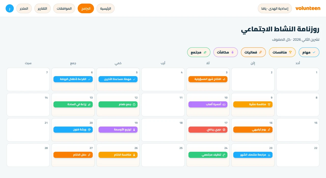Open the user avatar 'ر' menu
Image resolution: width=326 pixels, height=178 pixels.
(x=10, y=8)
